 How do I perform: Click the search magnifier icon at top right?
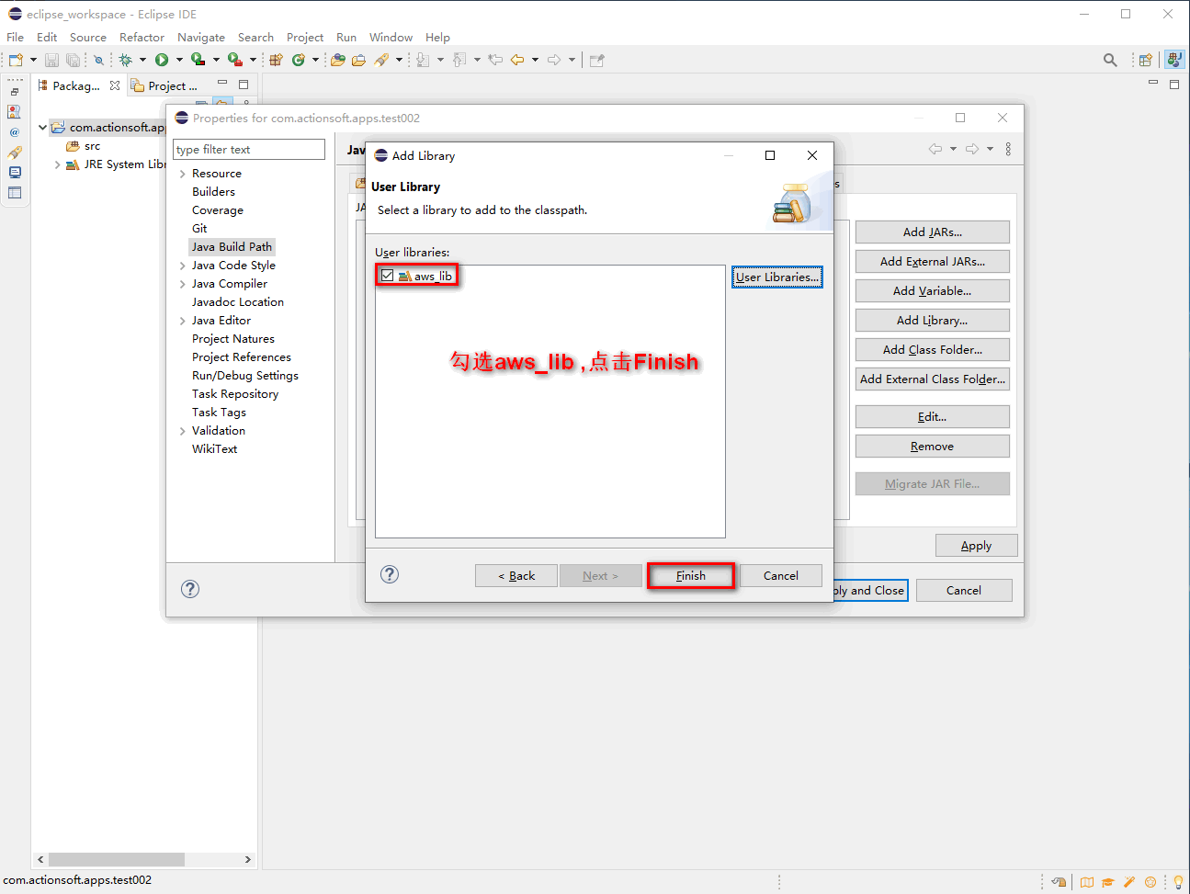1110,60
